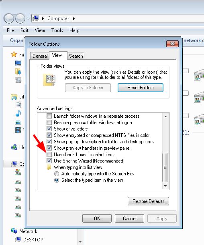Click the Reset Folders button
This screenshot has height=245, width=204.
[141, 88]
